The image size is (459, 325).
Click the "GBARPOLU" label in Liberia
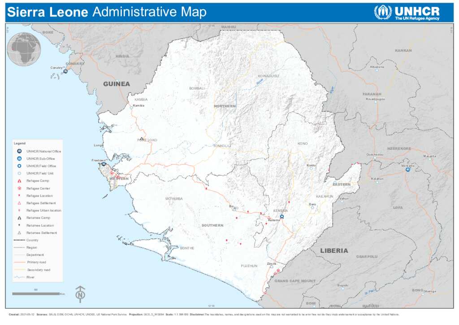[x=367, y=257]
